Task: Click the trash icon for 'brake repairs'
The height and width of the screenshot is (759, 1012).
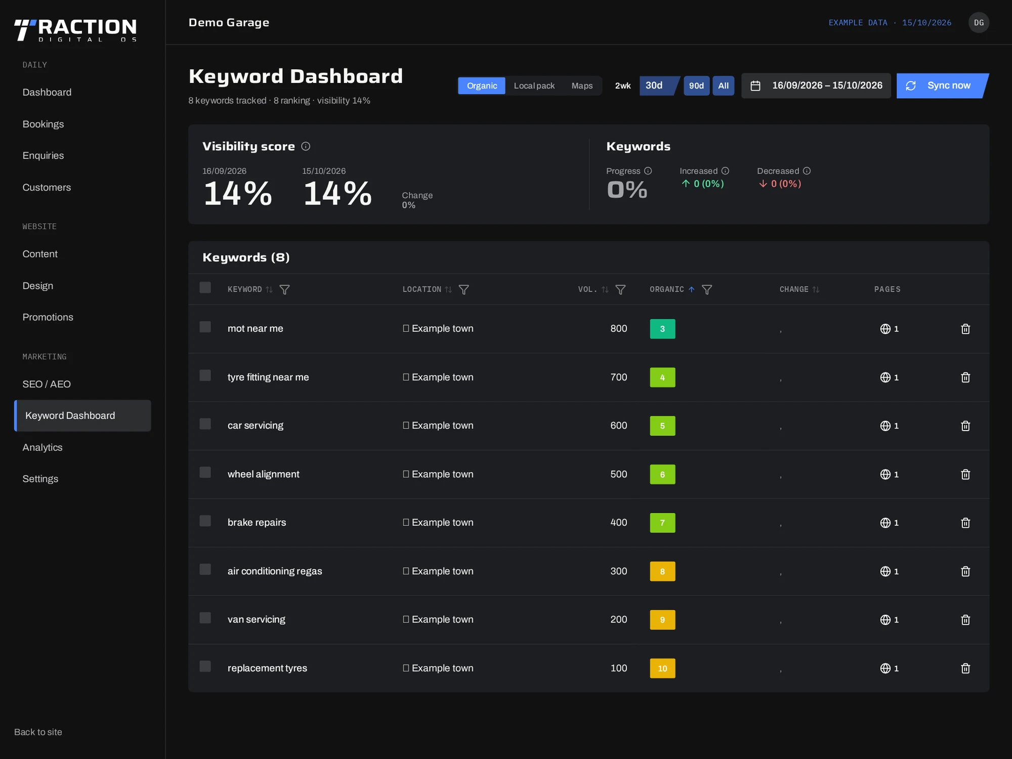Action: tap(965, 523)
